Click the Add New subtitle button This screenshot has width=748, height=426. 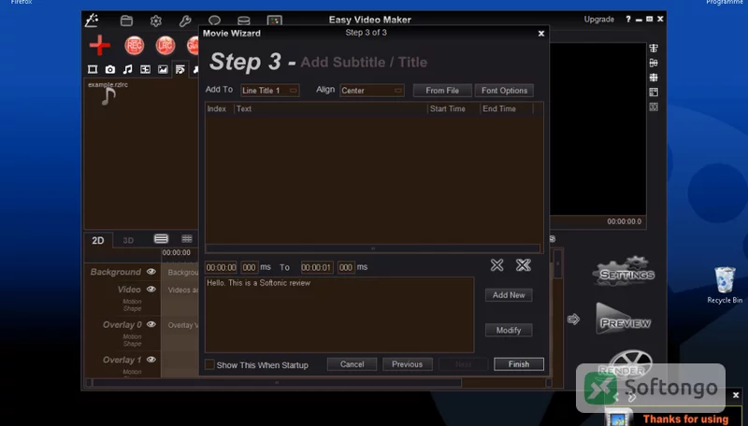click(x=509, y=295)
